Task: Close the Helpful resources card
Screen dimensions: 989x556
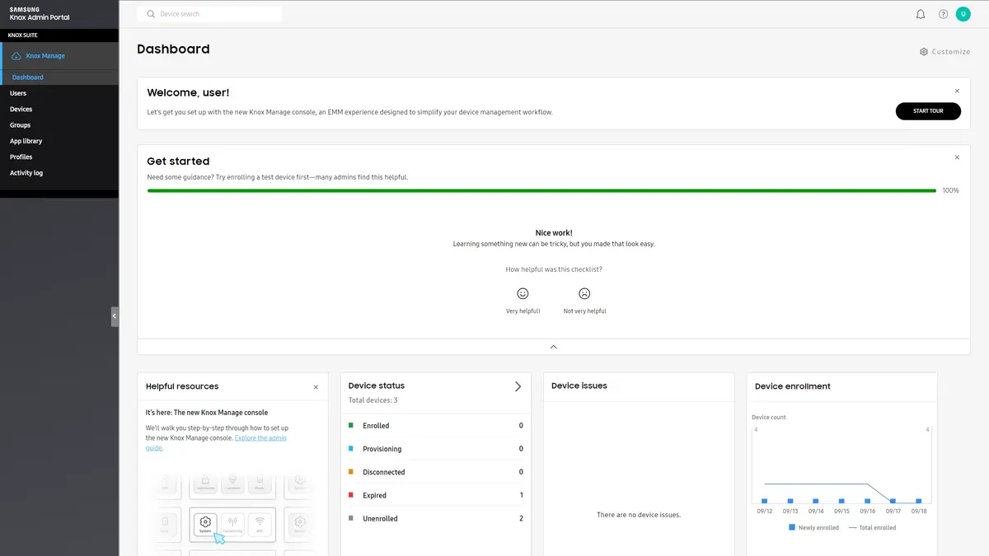Action: [x=316, y=387]
